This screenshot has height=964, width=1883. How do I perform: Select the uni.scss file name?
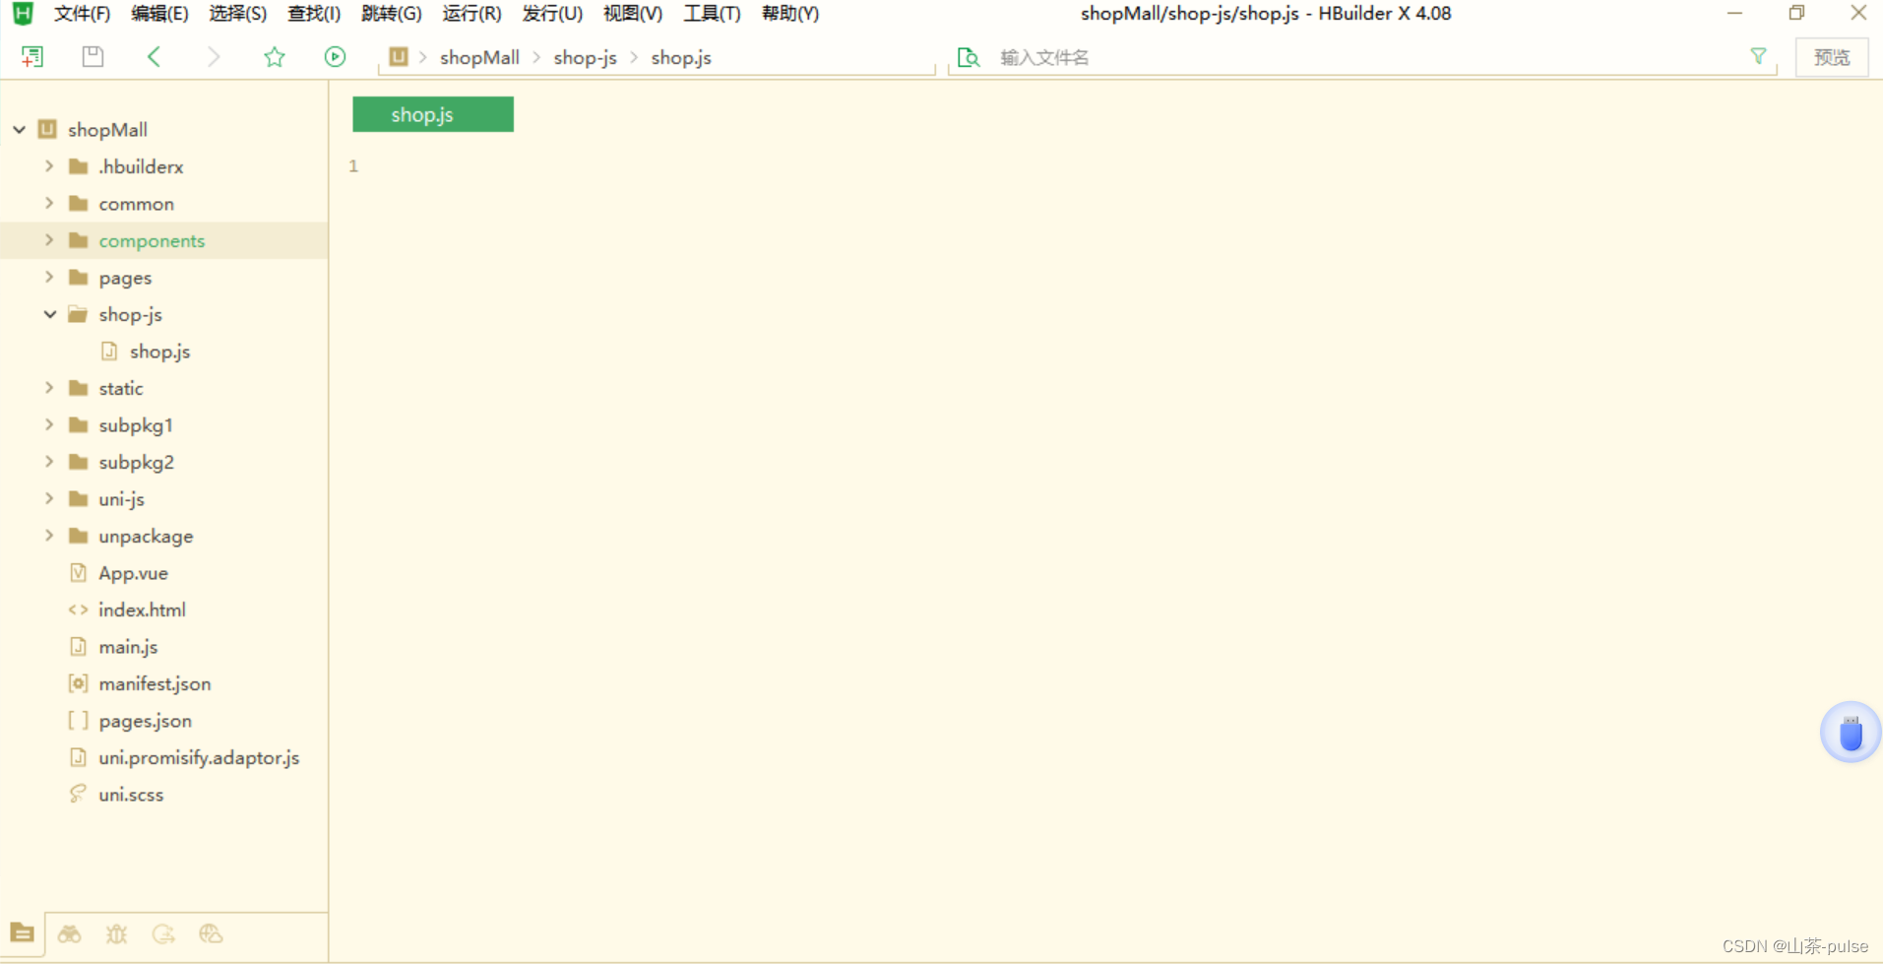[131, 794]
